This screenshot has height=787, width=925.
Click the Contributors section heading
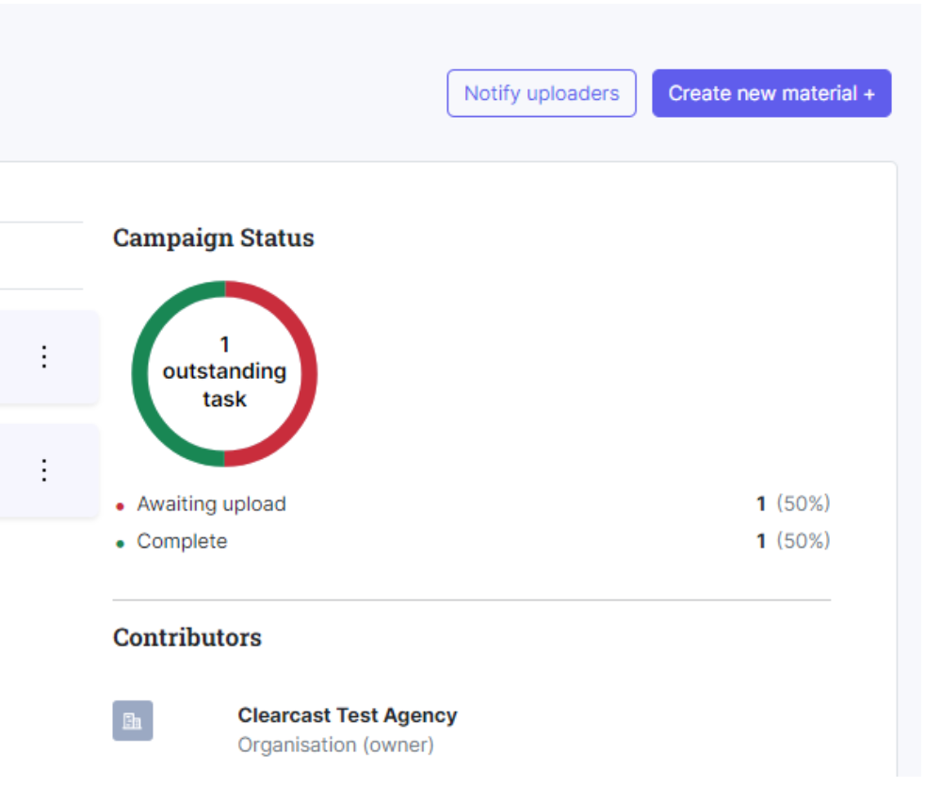187,638
